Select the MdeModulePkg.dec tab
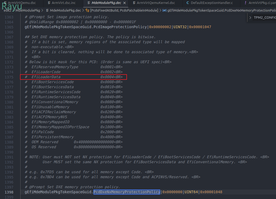The width and height of the screenshot is (276, 199). 106,3
